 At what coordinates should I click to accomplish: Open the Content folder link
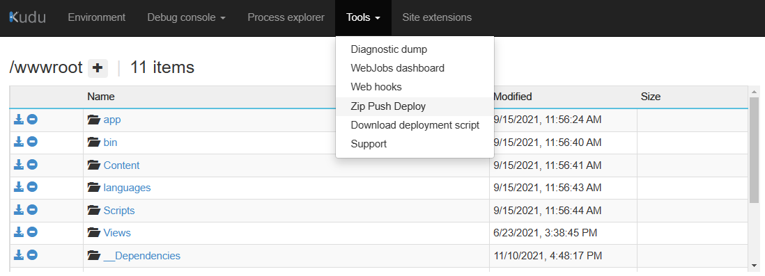(121, 165)
